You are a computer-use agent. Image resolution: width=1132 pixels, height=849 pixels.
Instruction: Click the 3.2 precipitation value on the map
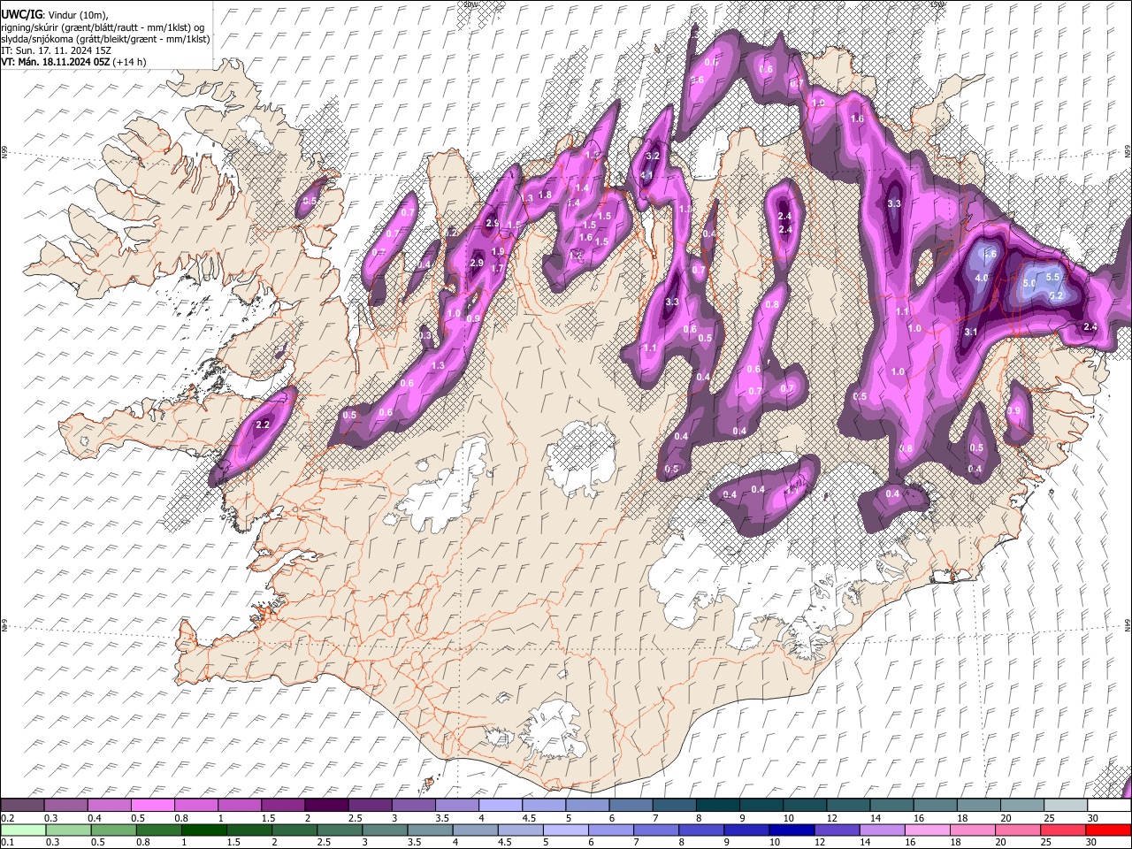tap(654, 156)
